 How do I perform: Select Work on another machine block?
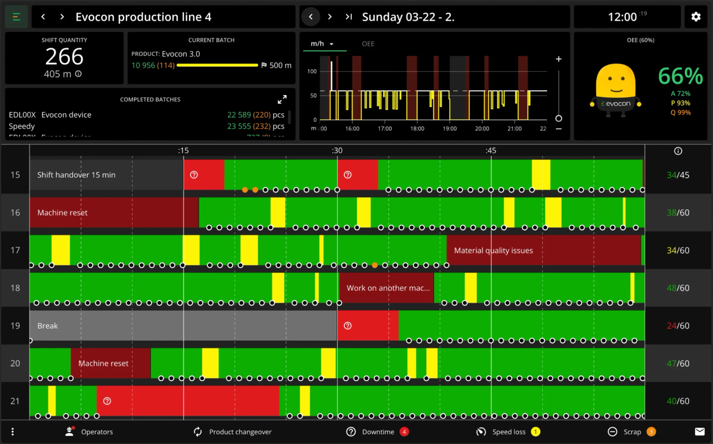387,288
